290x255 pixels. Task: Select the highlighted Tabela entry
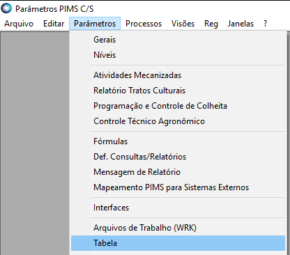[x=178, y=243]
